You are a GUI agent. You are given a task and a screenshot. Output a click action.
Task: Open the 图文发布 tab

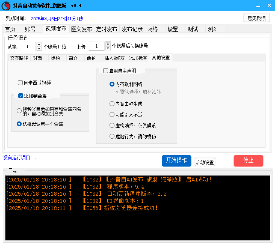[81, 29]
